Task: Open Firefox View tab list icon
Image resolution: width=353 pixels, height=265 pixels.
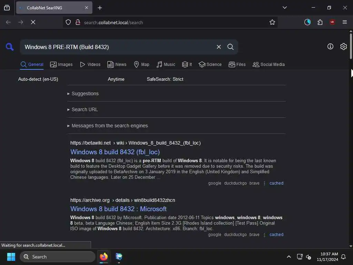Action: click(7, 8)
